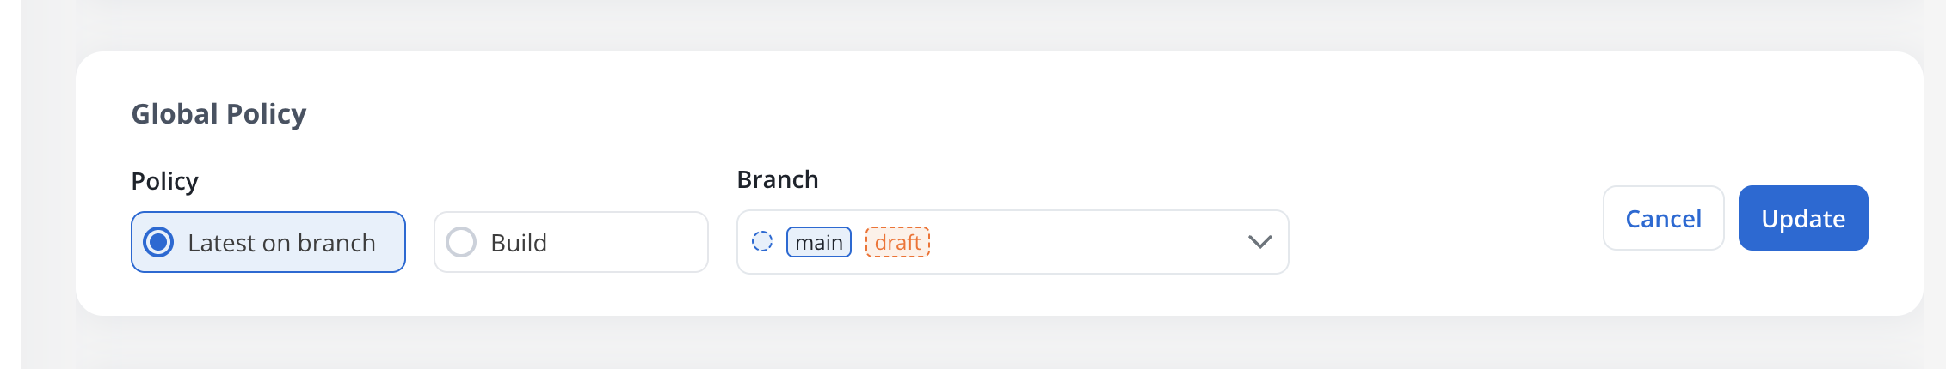The width and height of the screenshot is (1946, 369).
Task: Click the 'Cancel' text to discard changes
Action: (x=1663, y=219)
